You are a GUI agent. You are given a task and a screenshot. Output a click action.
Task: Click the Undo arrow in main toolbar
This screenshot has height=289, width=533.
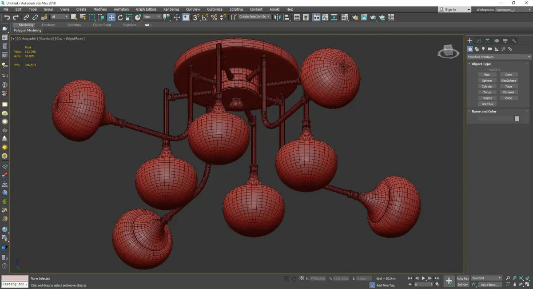click(x=7, y=17)
